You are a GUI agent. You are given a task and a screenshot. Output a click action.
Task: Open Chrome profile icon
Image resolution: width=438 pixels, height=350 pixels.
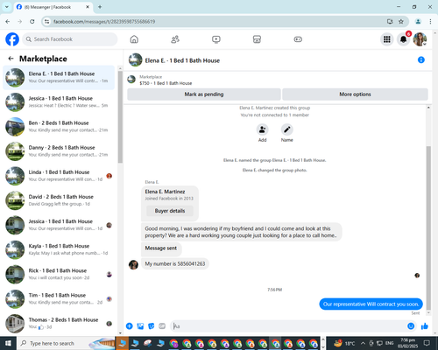pos(418,22)
